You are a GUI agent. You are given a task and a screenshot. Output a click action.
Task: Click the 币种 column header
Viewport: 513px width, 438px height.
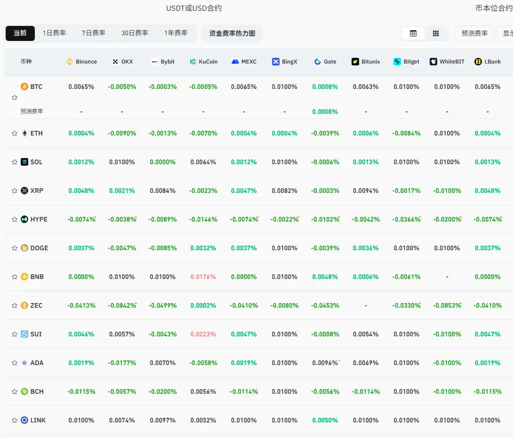pos(26,62)
